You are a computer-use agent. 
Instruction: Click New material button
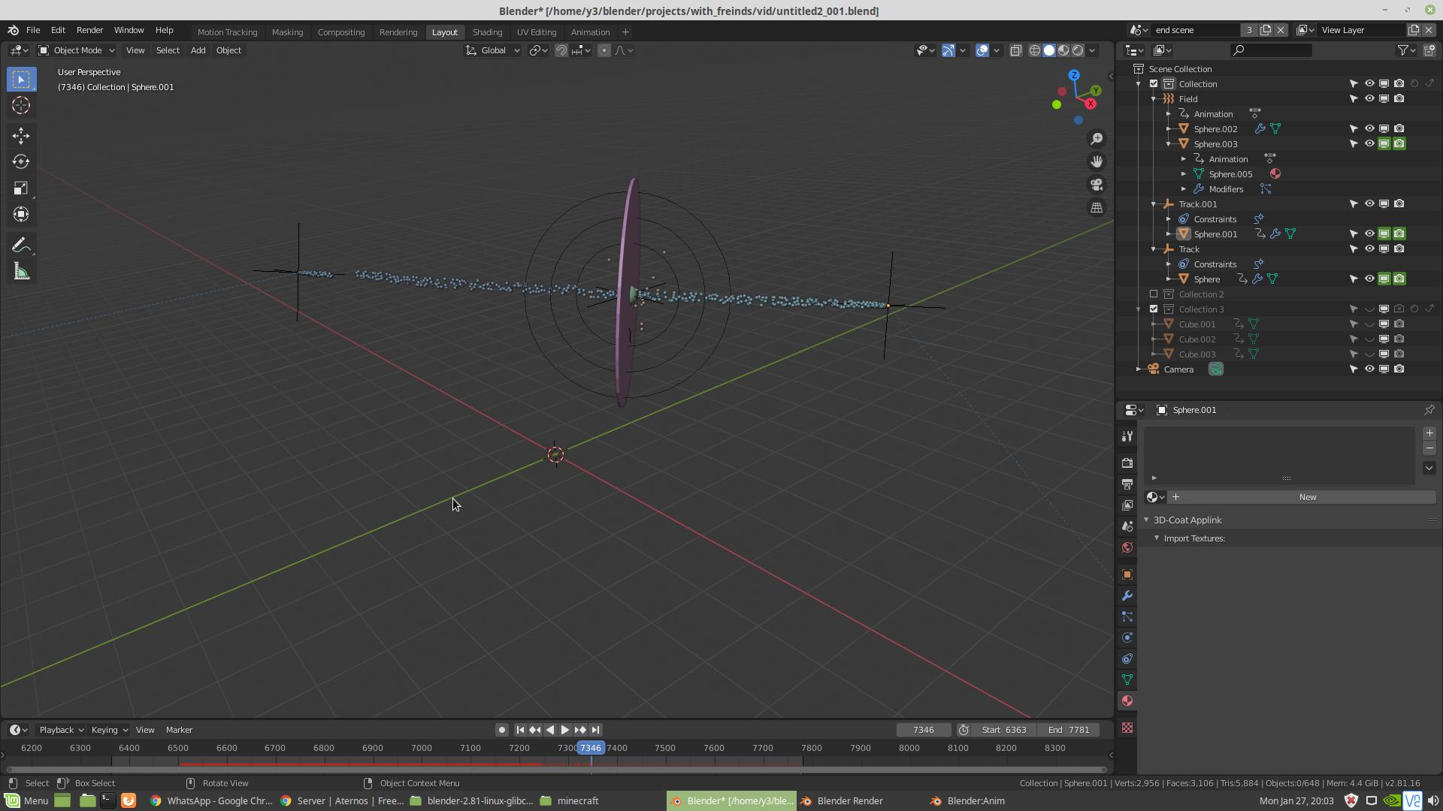[1308, 497]
